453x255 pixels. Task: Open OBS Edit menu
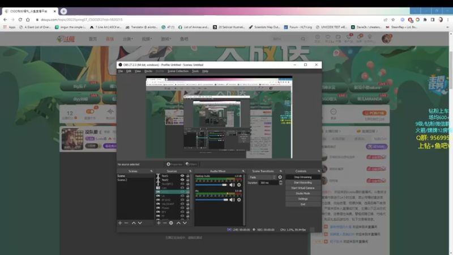(x=129, y=71)
